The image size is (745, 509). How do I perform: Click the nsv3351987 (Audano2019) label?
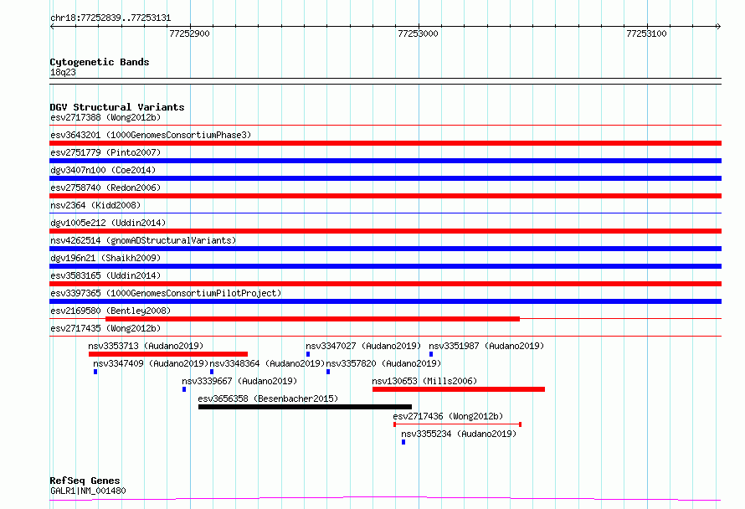[486, 346]
